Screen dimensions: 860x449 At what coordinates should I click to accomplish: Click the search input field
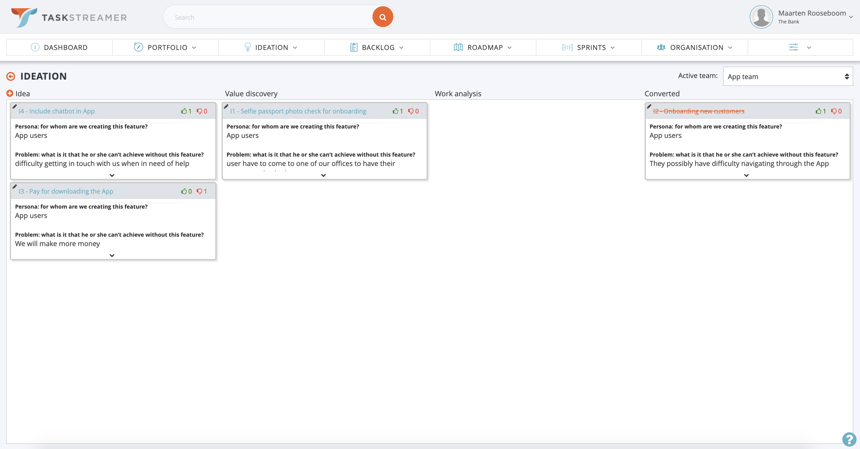[x=275, y=18]
